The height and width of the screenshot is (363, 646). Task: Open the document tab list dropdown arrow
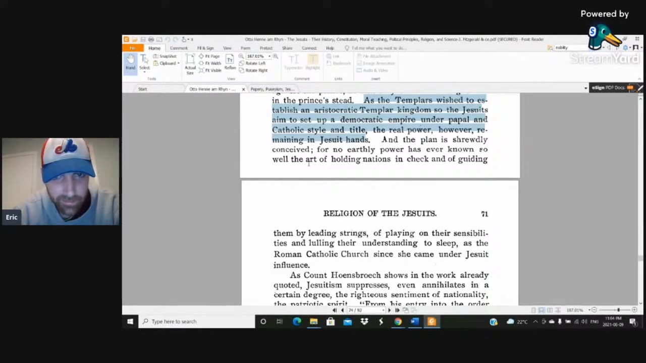[586, 88]
